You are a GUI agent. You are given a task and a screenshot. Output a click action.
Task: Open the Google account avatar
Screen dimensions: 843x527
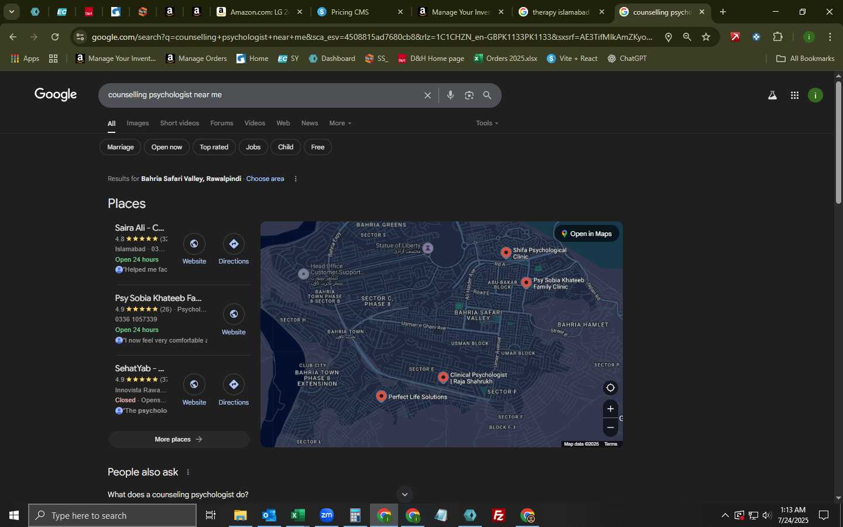[x=815, y=95]
